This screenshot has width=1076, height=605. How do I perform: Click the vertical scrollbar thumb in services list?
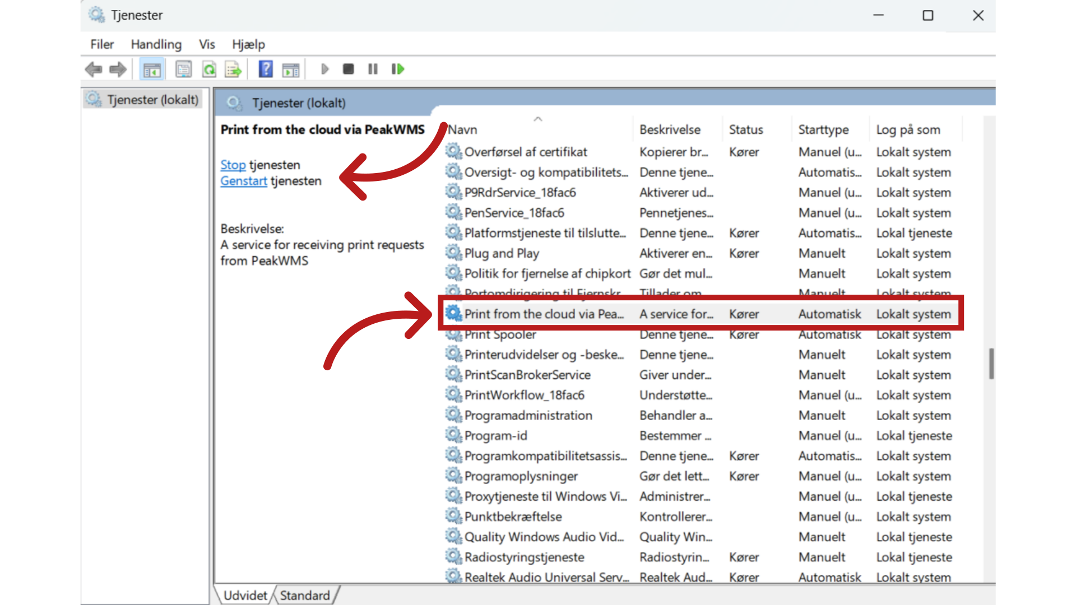pyautogui.click(x=991, y=364)
